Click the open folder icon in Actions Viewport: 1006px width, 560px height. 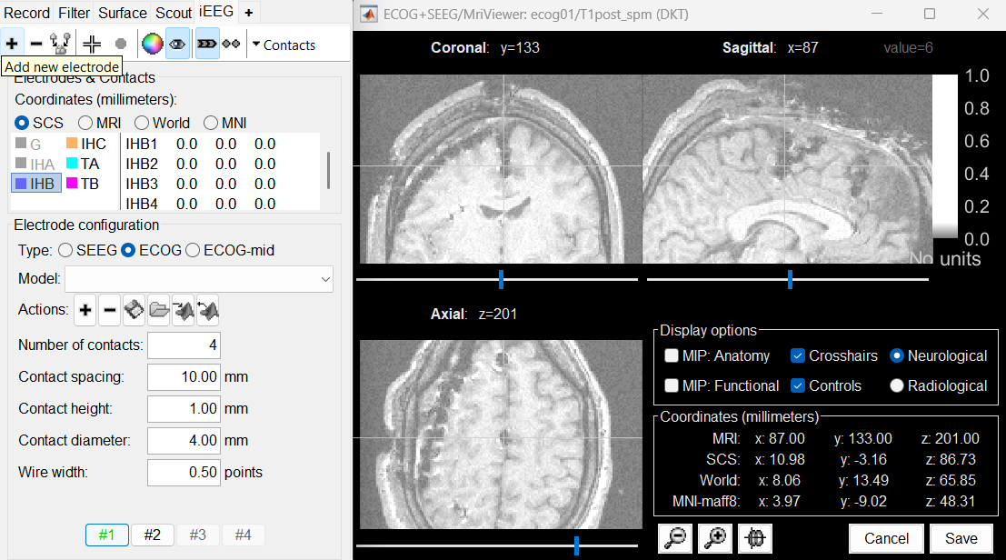tap(159, 310)
